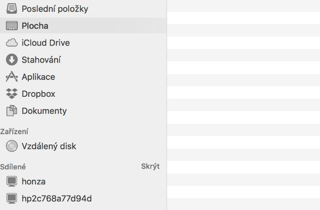Hide the Sdílené section with Skrýt

150,166
